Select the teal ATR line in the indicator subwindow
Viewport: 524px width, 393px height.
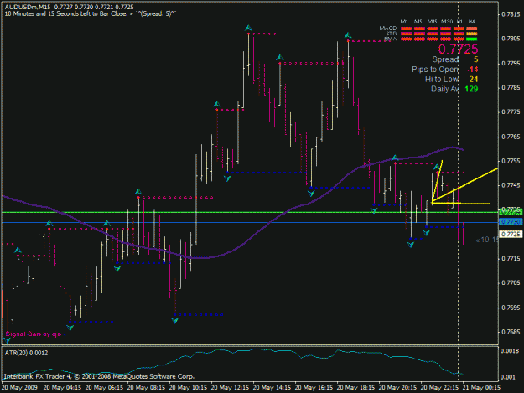tap(254, 349)
